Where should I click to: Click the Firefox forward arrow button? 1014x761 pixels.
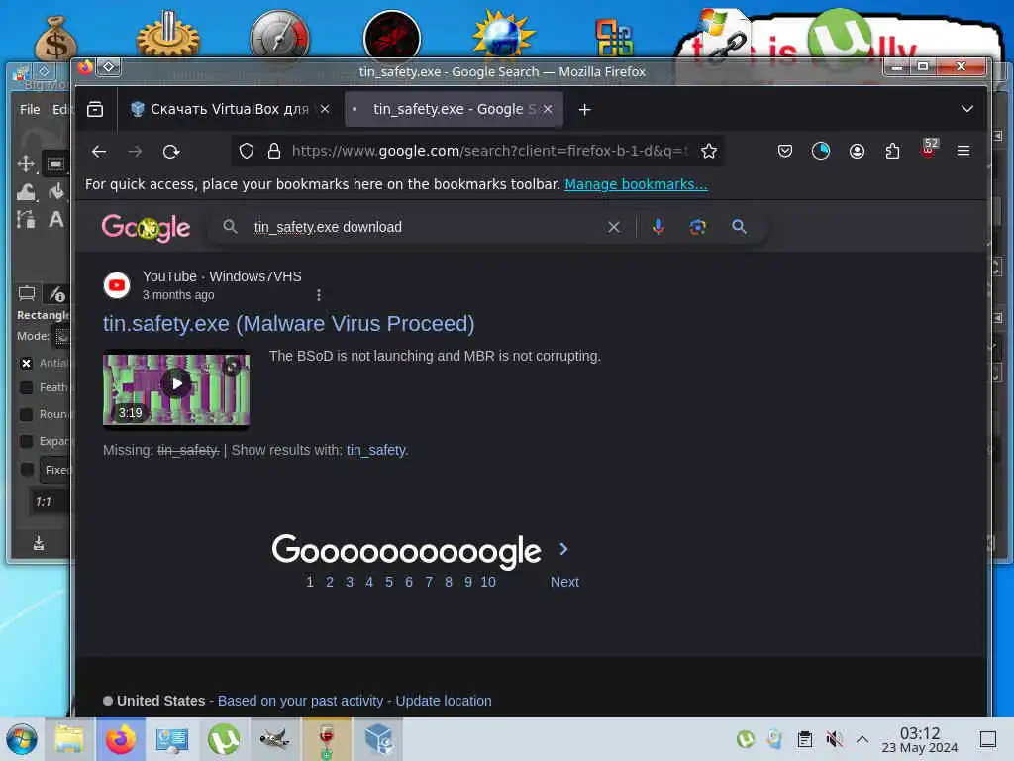point(135,152)
